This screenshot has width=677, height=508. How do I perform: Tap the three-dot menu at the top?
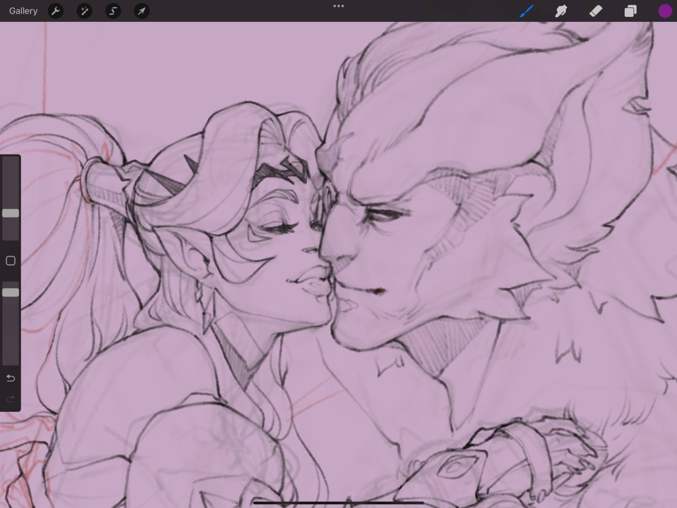click(338, 6)
